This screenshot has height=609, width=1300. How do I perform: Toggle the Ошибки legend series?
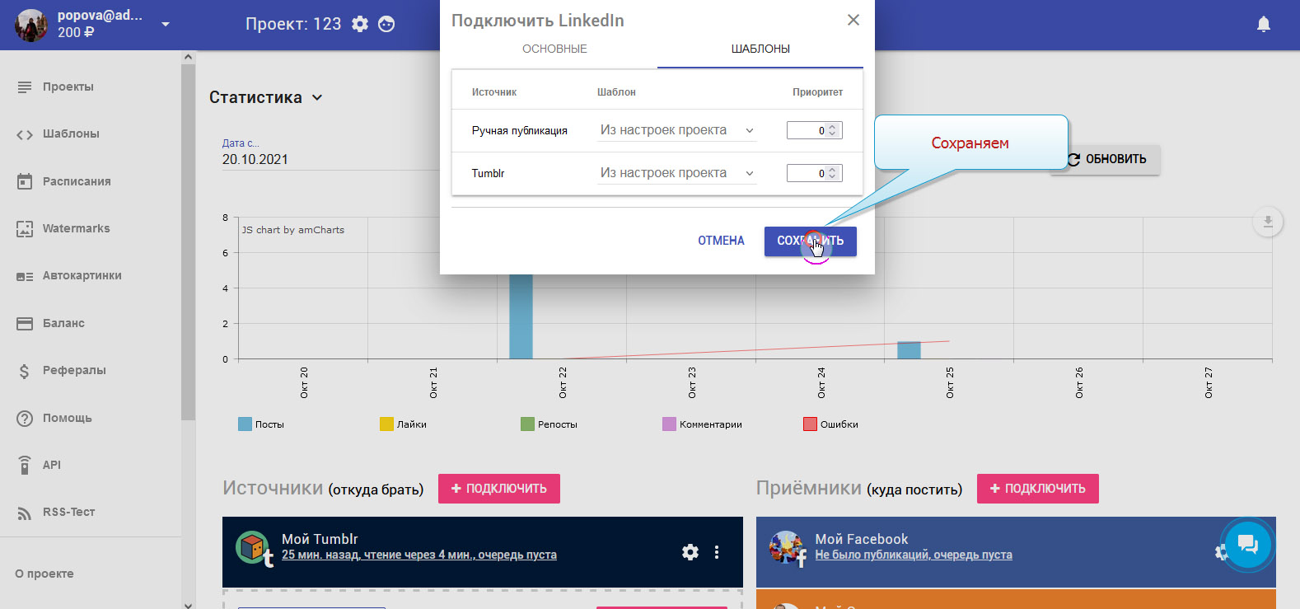click(x=830, y=424)
